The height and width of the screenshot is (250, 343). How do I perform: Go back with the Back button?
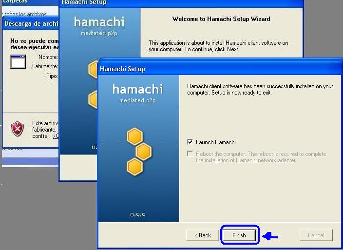[x=203, y=235]
